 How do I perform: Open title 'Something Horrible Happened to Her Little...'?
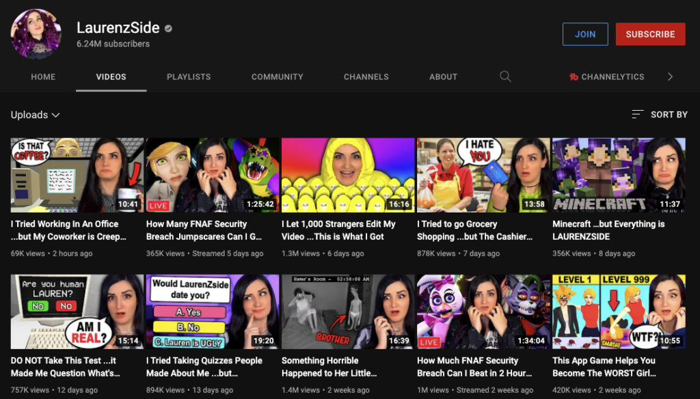point(329,367)
